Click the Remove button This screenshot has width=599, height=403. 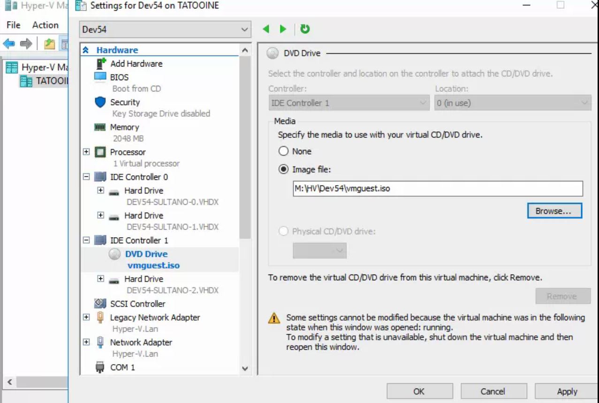click(562, 296)
